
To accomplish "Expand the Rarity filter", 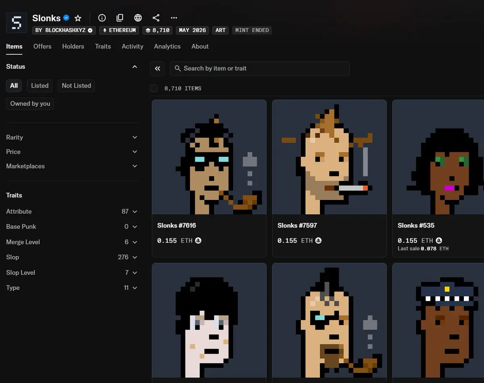I will (72, 137).
